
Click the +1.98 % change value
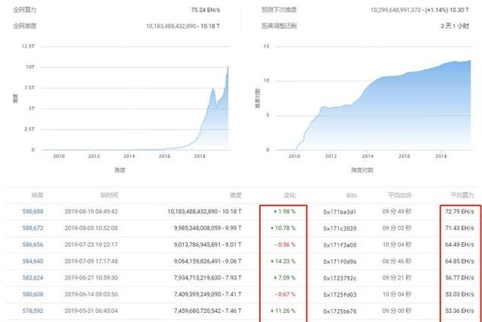point(284,211)
